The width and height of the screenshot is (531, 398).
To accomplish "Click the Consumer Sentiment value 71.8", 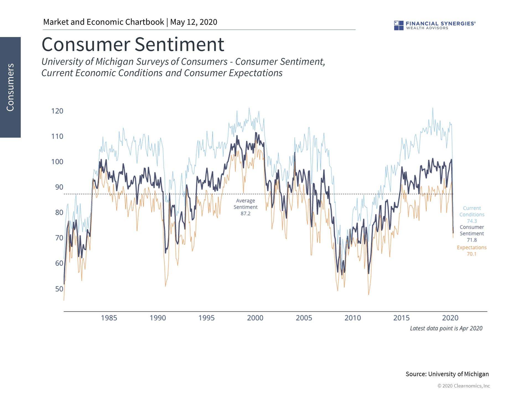I will tap(472, 240).
